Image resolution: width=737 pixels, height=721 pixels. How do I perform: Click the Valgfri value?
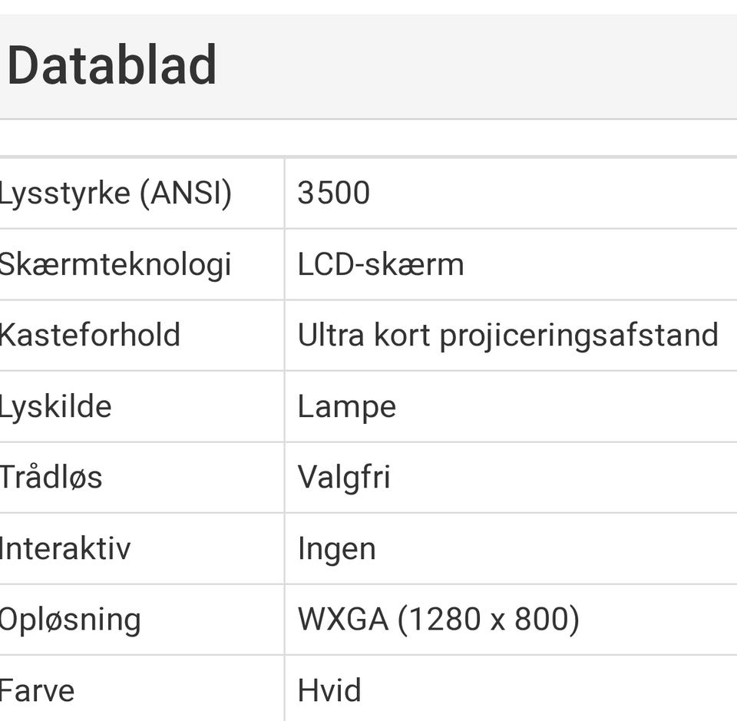pos(344,478)
